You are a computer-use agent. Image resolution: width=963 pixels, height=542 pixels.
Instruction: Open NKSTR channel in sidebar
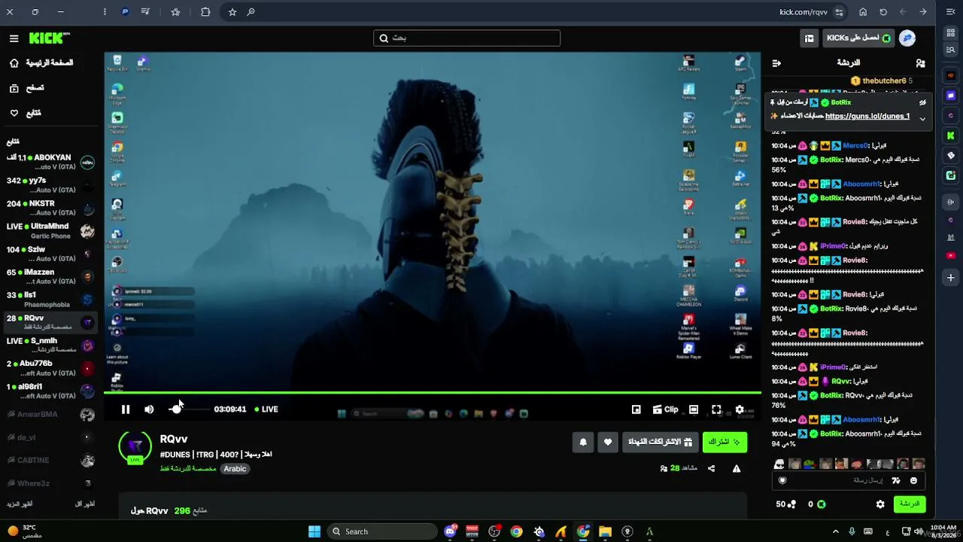(51, 208)
